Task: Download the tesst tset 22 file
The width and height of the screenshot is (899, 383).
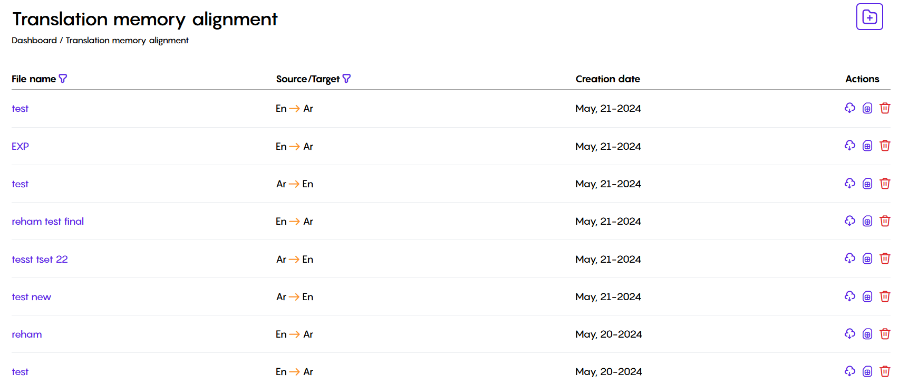Action: (x=850, y=258)
